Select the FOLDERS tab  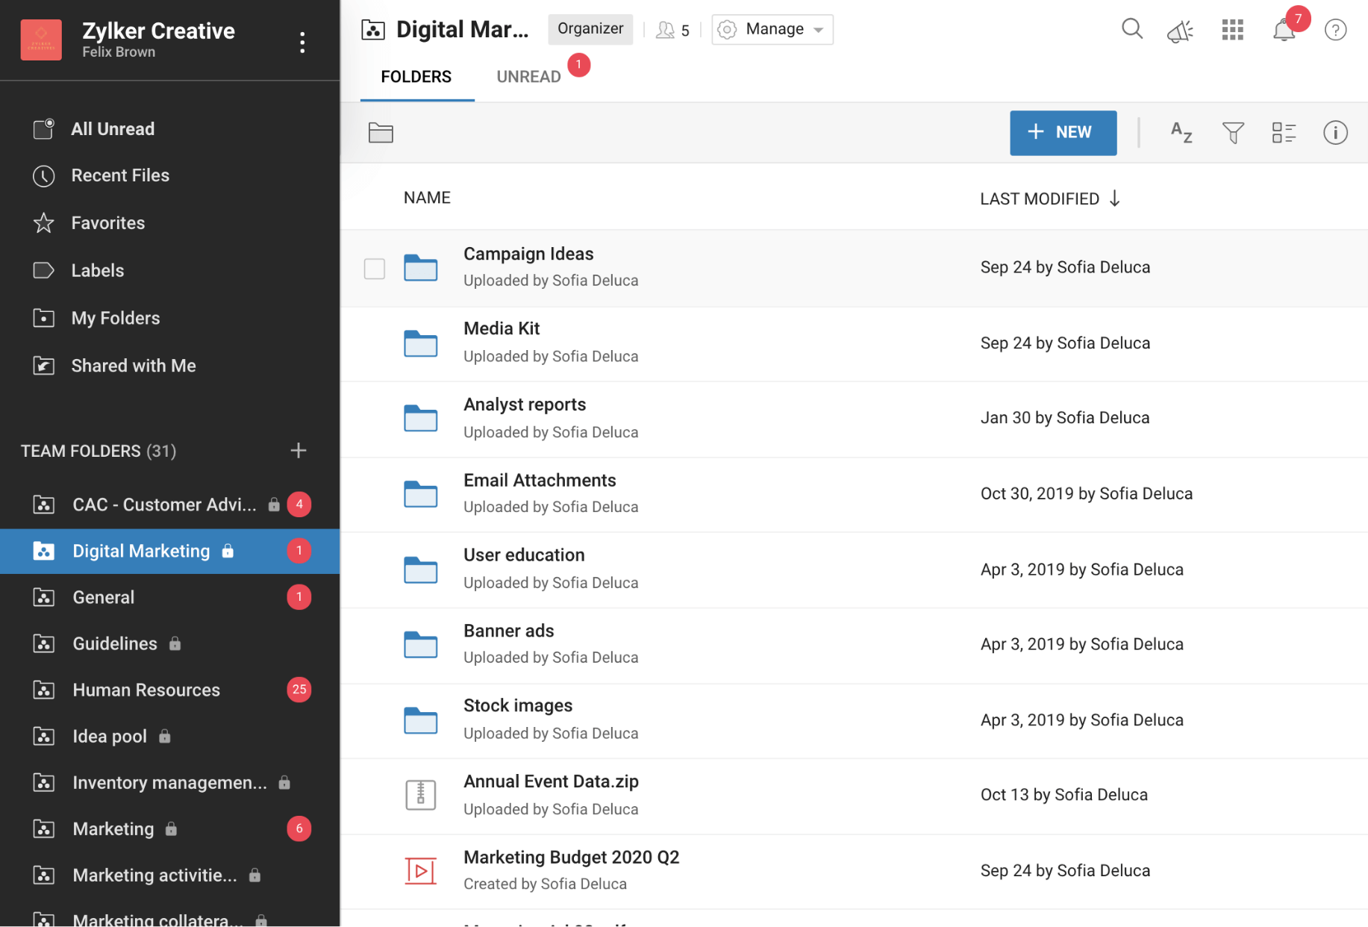pyautogui.click(x=416, y=77)
